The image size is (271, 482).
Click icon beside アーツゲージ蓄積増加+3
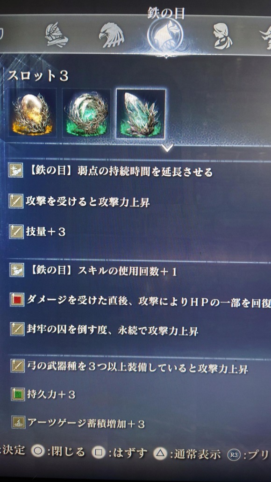(x=18, y=423)
